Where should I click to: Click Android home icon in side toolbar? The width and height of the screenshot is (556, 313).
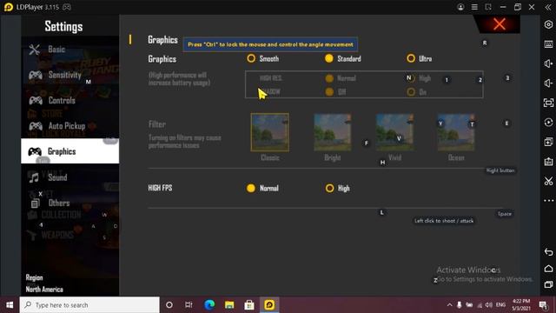pos(548,269)
